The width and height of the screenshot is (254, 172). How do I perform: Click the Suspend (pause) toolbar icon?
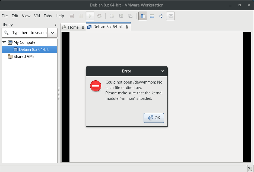pos(81,16)
